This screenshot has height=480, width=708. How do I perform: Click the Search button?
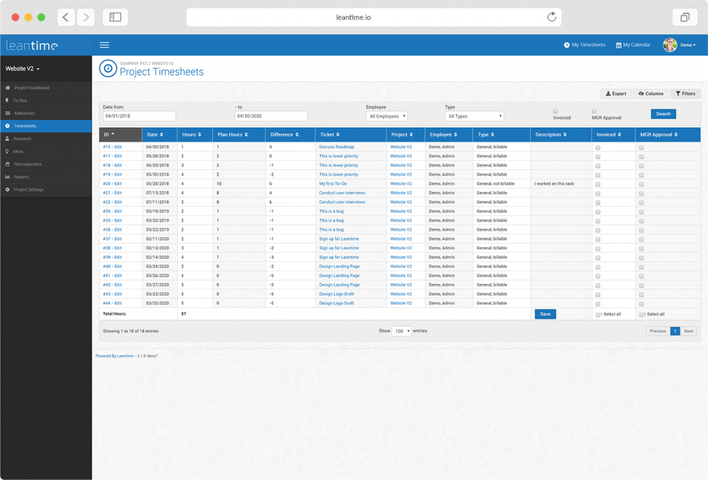[x=663, y=114]
